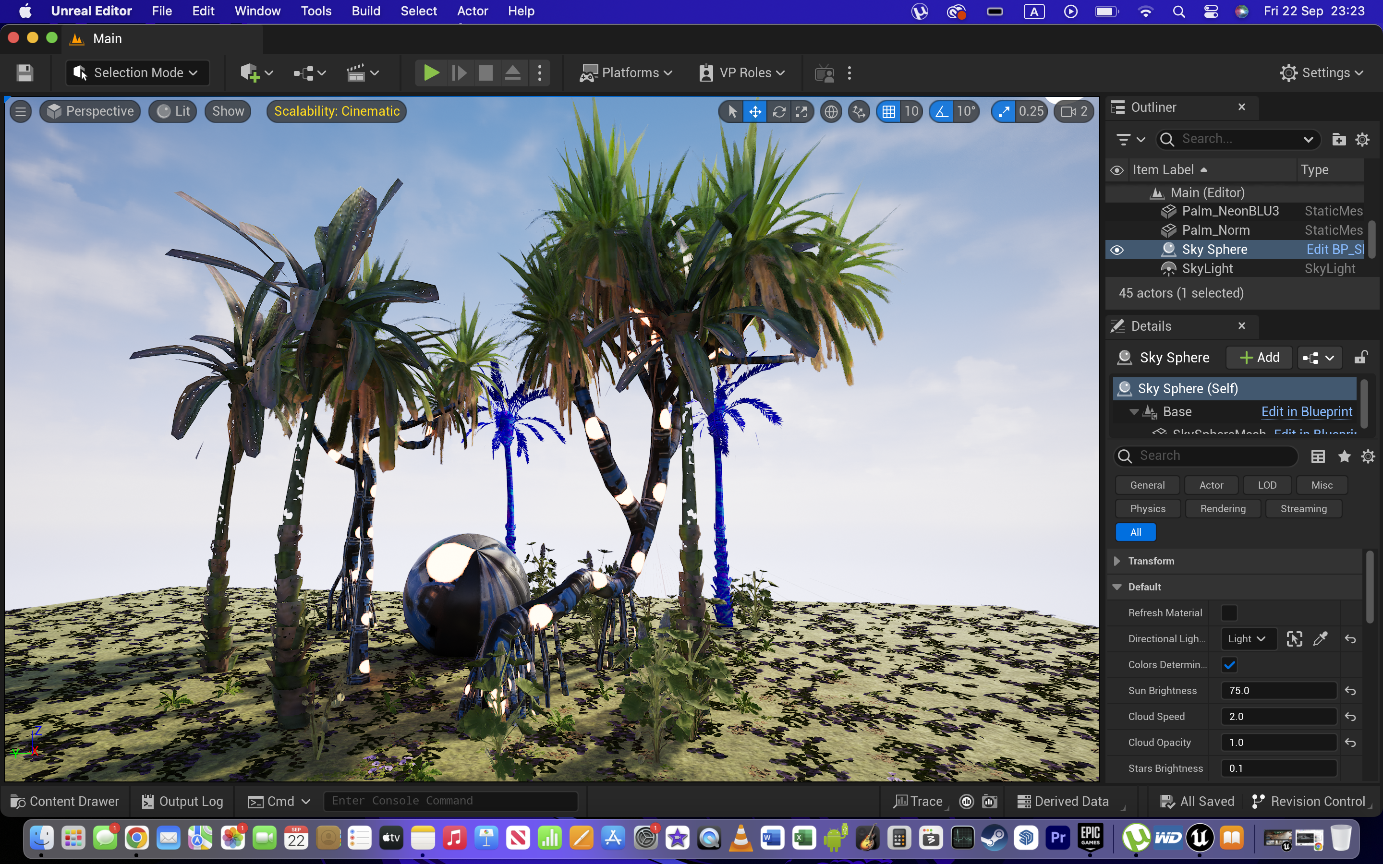Uncheck Colors Determined by Sun Position
Viewport: 1383px width, 864px height.
[1229, 665]
